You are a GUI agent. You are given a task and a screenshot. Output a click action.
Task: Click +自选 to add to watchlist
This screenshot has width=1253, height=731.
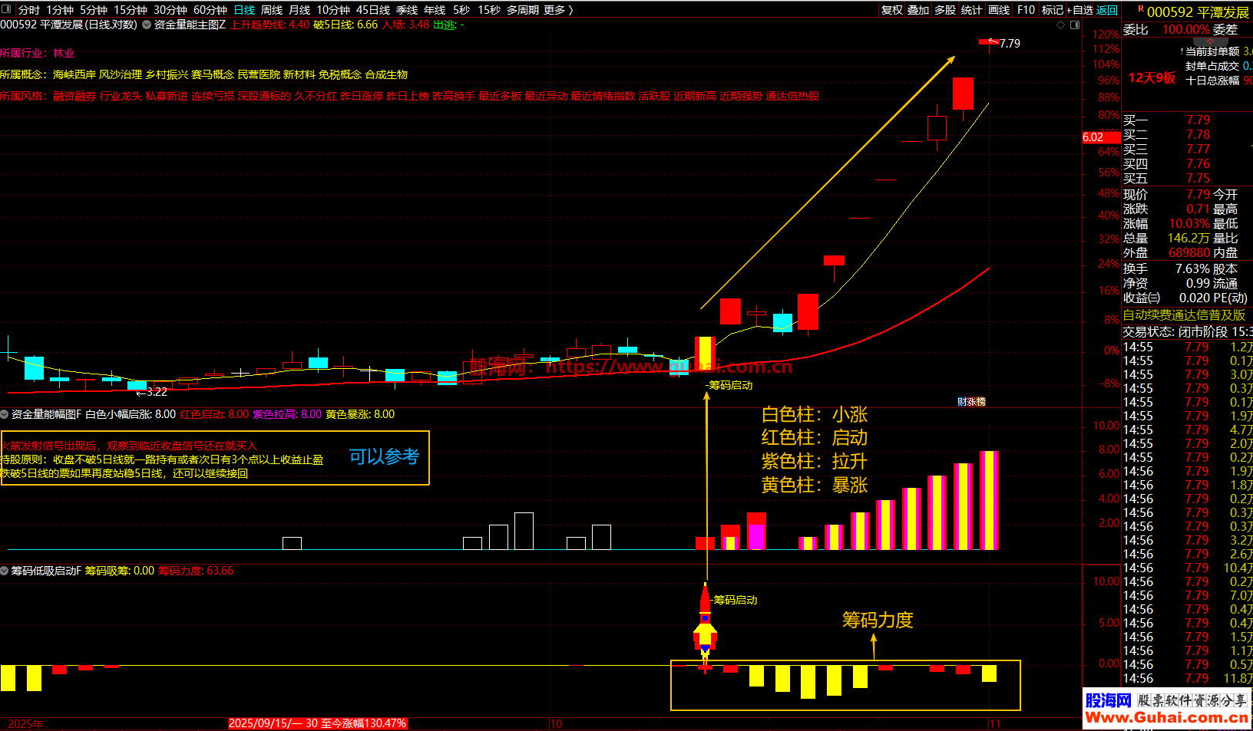coord(1080,10)
